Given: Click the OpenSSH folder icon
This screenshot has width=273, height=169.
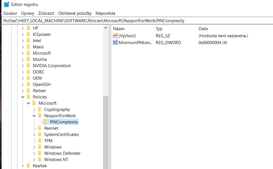Looking at the screenshot, I should (x=28, y=84).
